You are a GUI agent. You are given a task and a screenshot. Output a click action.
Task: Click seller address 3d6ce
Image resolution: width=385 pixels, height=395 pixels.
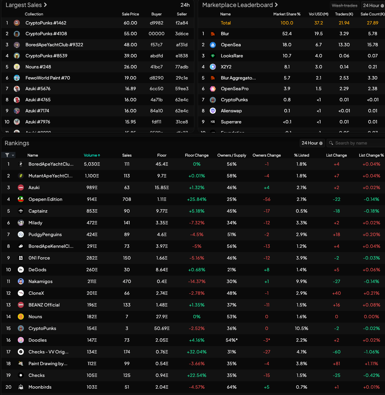click(182, 34)
